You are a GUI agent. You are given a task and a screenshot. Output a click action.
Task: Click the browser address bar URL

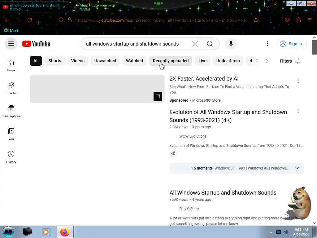click(162, 20)
